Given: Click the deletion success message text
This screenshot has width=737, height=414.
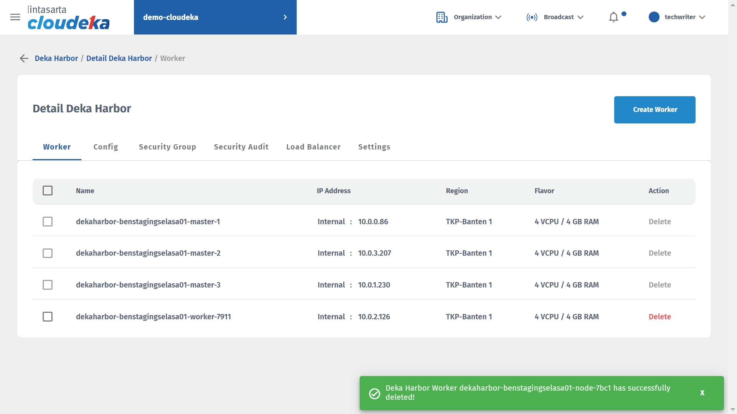Looking at the screenshot, I should point(528,393).
